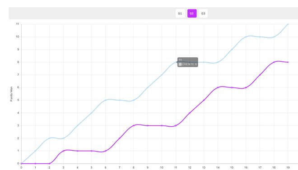Screen dimensions: 298x170
Task: Select the highlighted purple G2 tab
Action: [x=192, y=14]
